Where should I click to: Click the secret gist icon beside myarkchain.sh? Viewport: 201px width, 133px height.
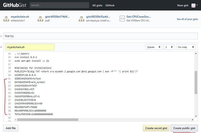pos(6,19)
